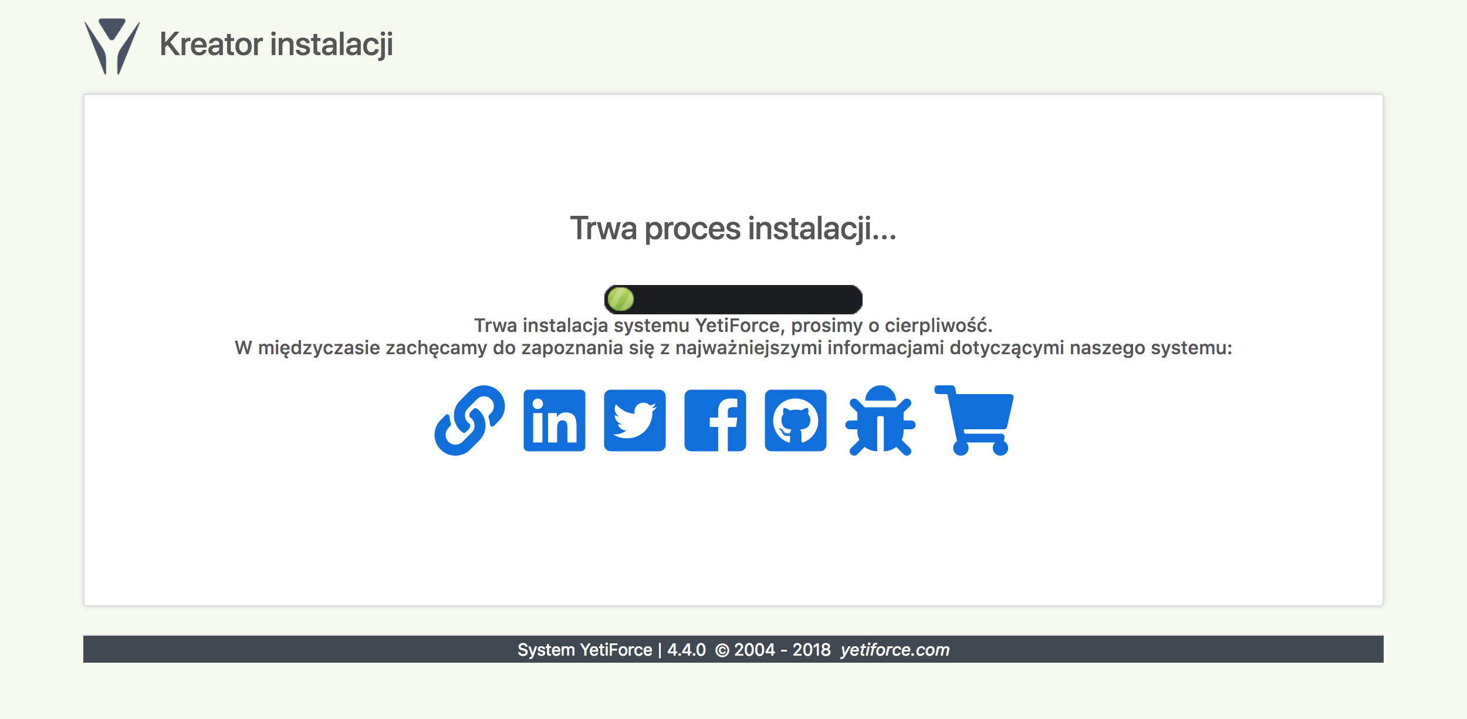This screenshot has height=719, width=1467.
Task: Open the GitHub icon link
Action: pyautogui.click(x=796, y=420)
